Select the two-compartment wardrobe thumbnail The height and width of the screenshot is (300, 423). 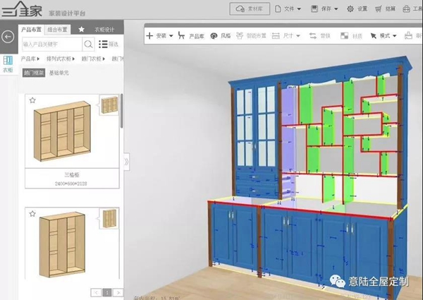62,245
